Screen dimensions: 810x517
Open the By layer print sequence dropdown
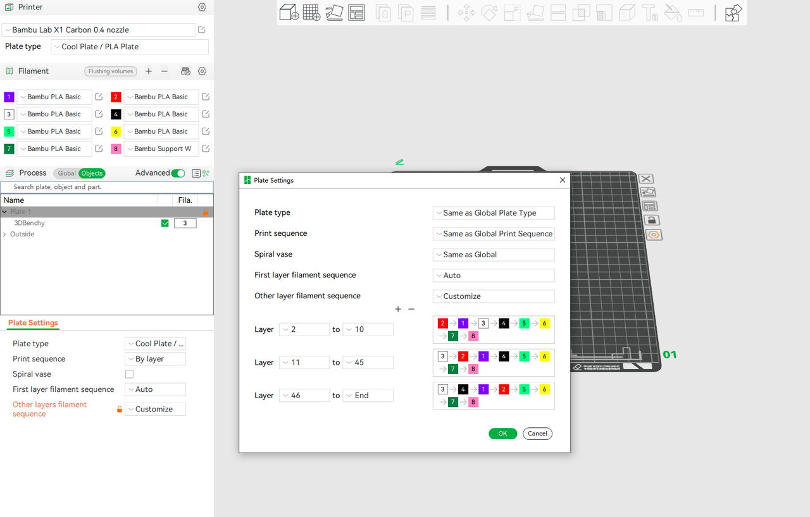click(x=155, y=359)
